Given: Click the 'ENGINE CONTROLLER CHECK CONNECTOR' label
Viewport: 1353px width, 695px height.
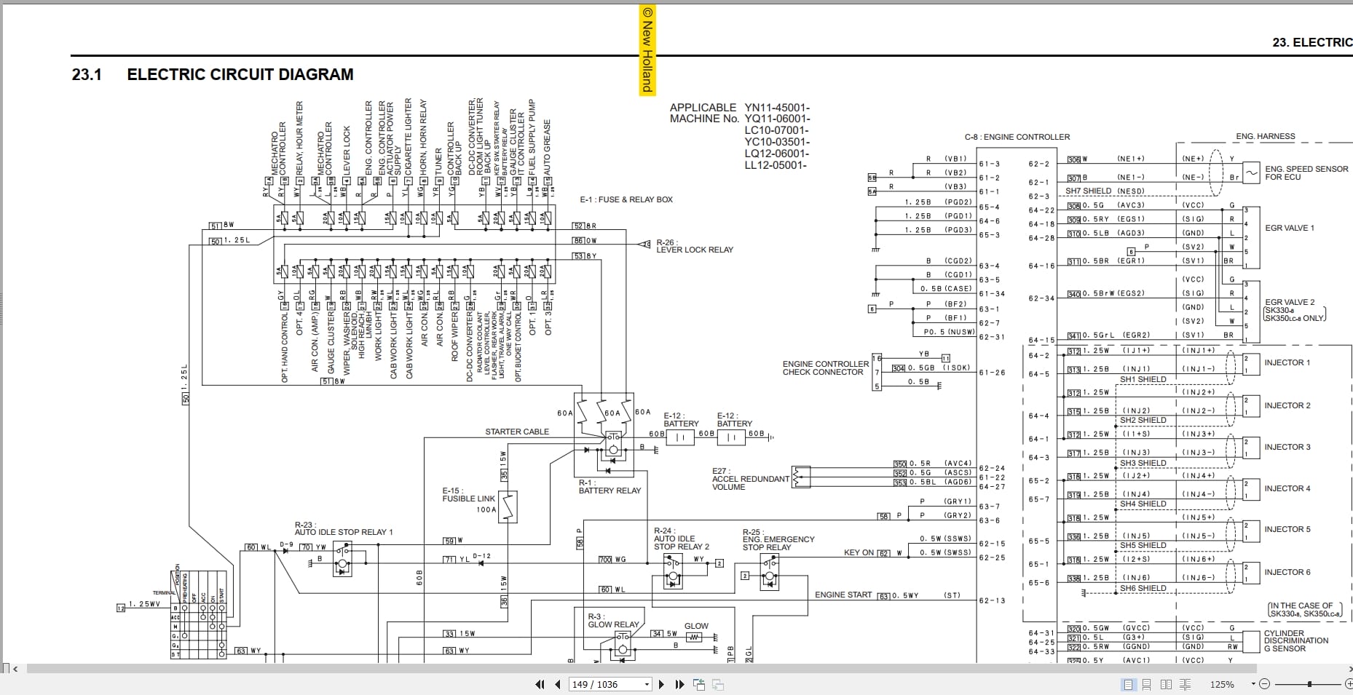Looking at the screenshot, I should pyautogui.click(x=826, y=368).
